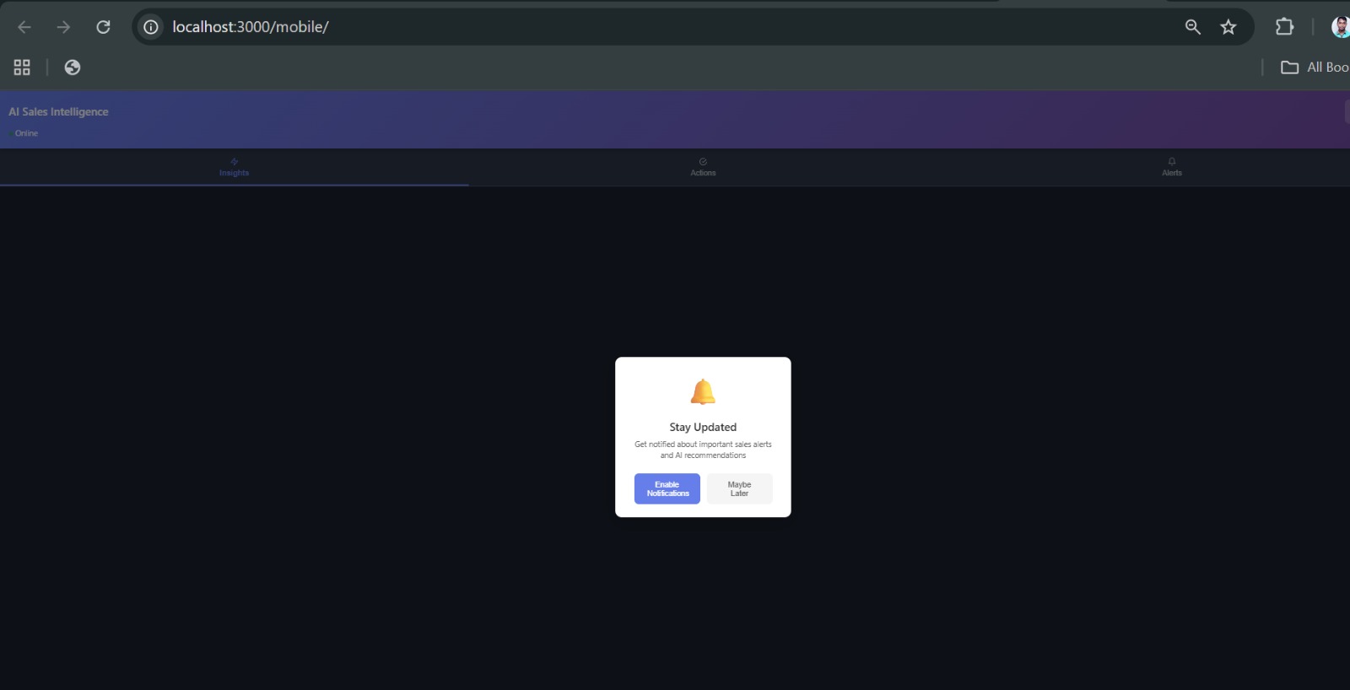The height and width of the screenshot is (690, 1350).
Task: Open the browser Extensions puzzle icon
Action: tap(1284, 27)
